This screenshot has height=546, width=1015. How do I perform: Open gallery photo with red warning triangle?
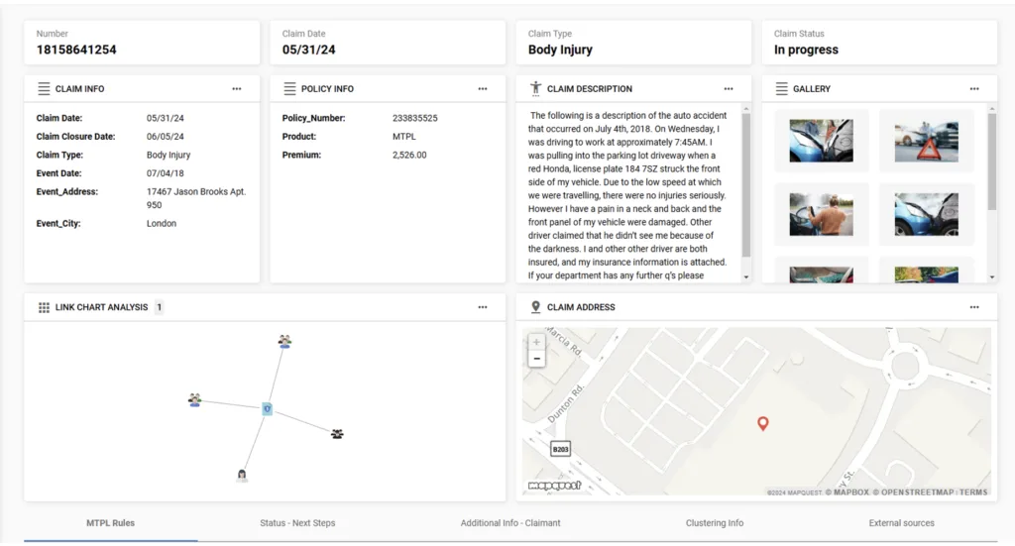point(927,141)
